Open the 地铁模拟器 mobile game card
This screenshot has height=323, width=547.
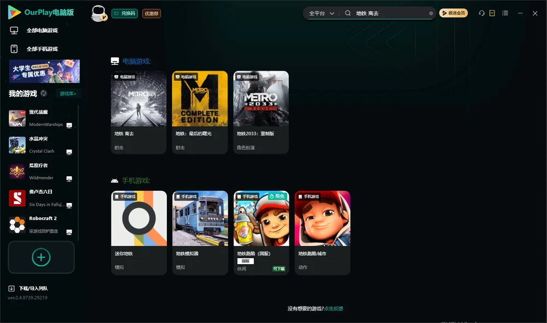coord(200,232)
